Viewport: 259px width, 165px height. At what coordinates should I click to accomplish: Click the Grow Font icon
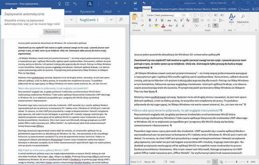tap(177, 25)
